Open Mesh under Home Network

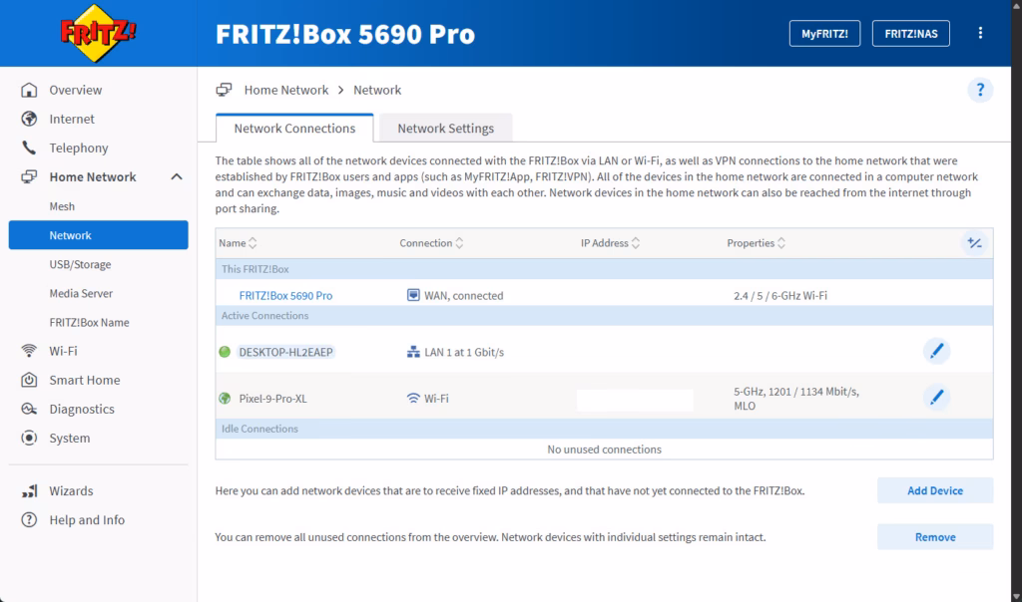(x=62, y=206)
